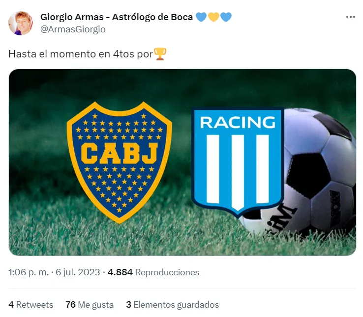Open the display name Giorgio Armas profile
This screenshot has width=363, height=317.
117,17
